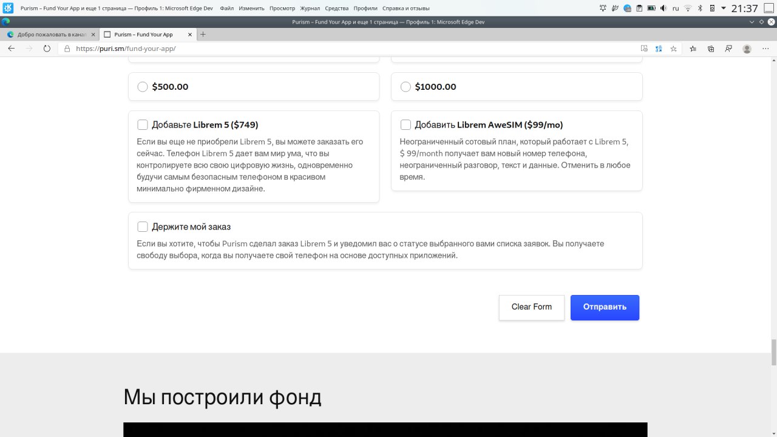The width and height of the screenshot is (777, 437).
Task: Open the profile avatar menu
Action: coord(747,49)
